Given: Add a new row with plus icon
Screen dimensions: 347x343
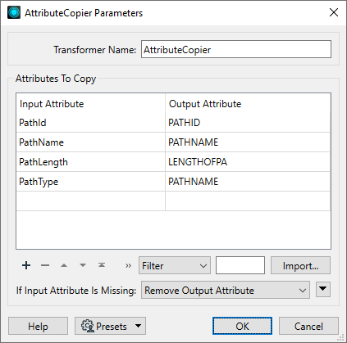Looking at the screenshot, I should coord(26,265).
